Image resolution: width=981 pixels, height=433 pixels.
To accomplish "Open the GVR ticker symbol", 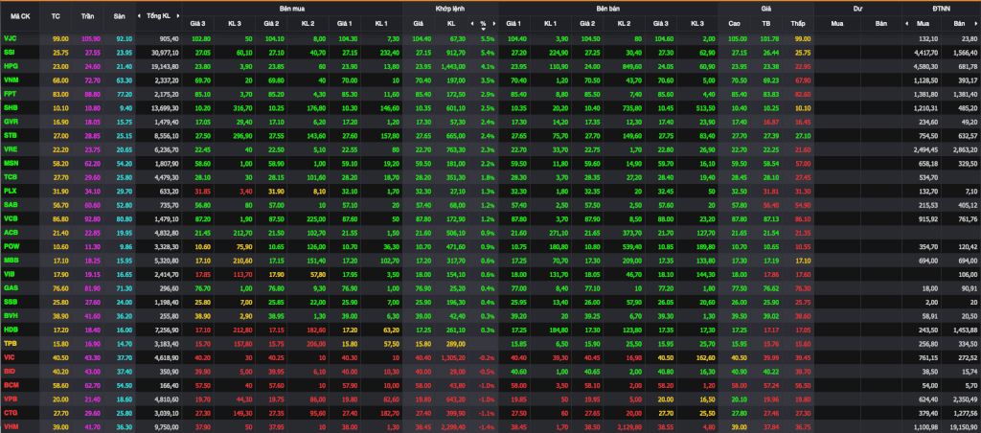I will tap(11, 120).
